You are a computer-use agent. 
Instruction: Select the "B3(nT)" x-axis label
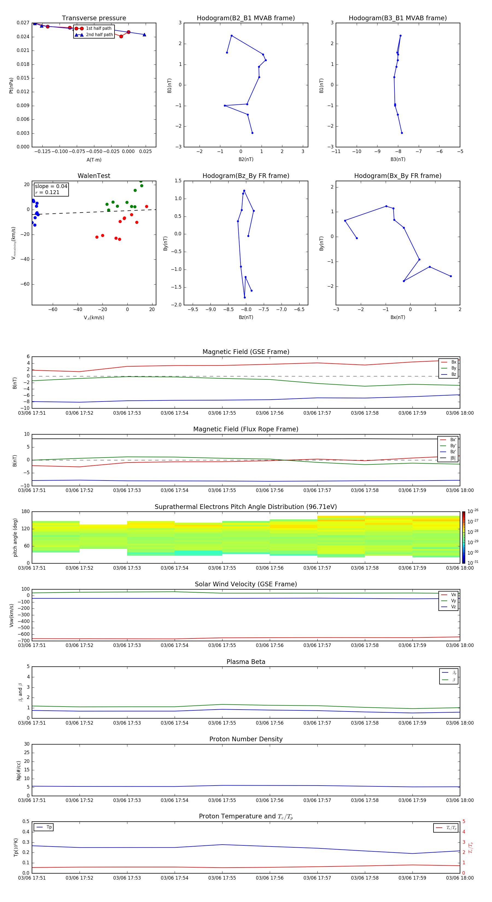tap(398, 159)
